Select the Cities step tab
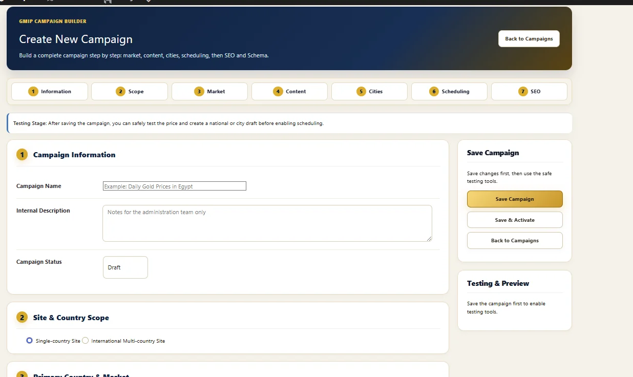The width and height of the screenshot is (633, 377). pyautogui.click(x=369, y=92)
